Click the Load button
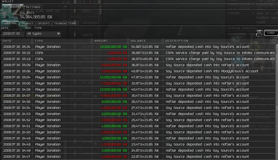The height and width of the screenshot is (160, 278). pos(271,33)
